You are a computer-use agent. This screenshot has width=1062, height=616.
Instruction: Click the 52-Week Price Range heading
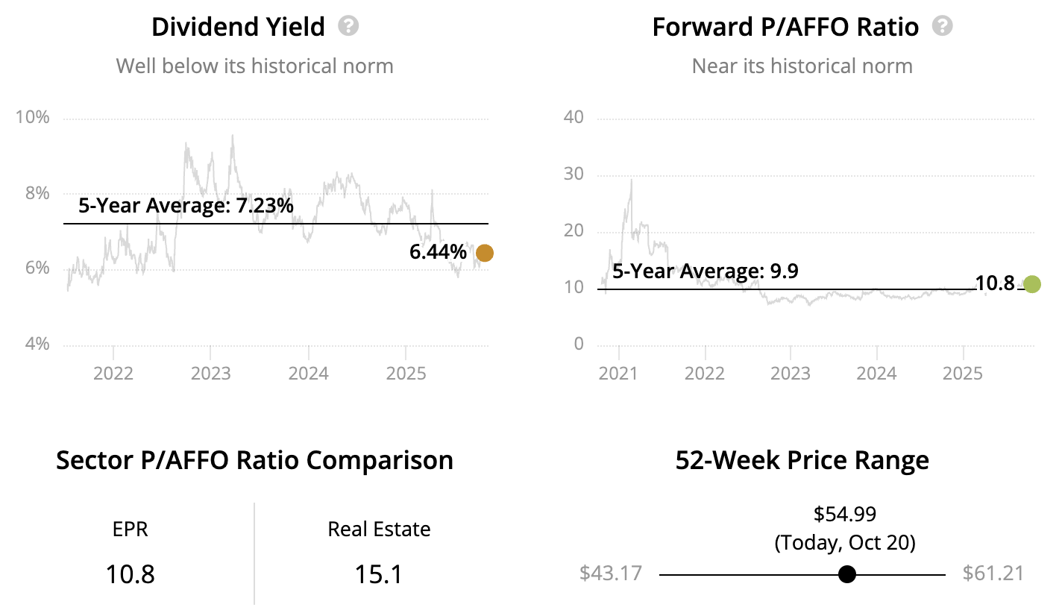[x=802, y=460]
